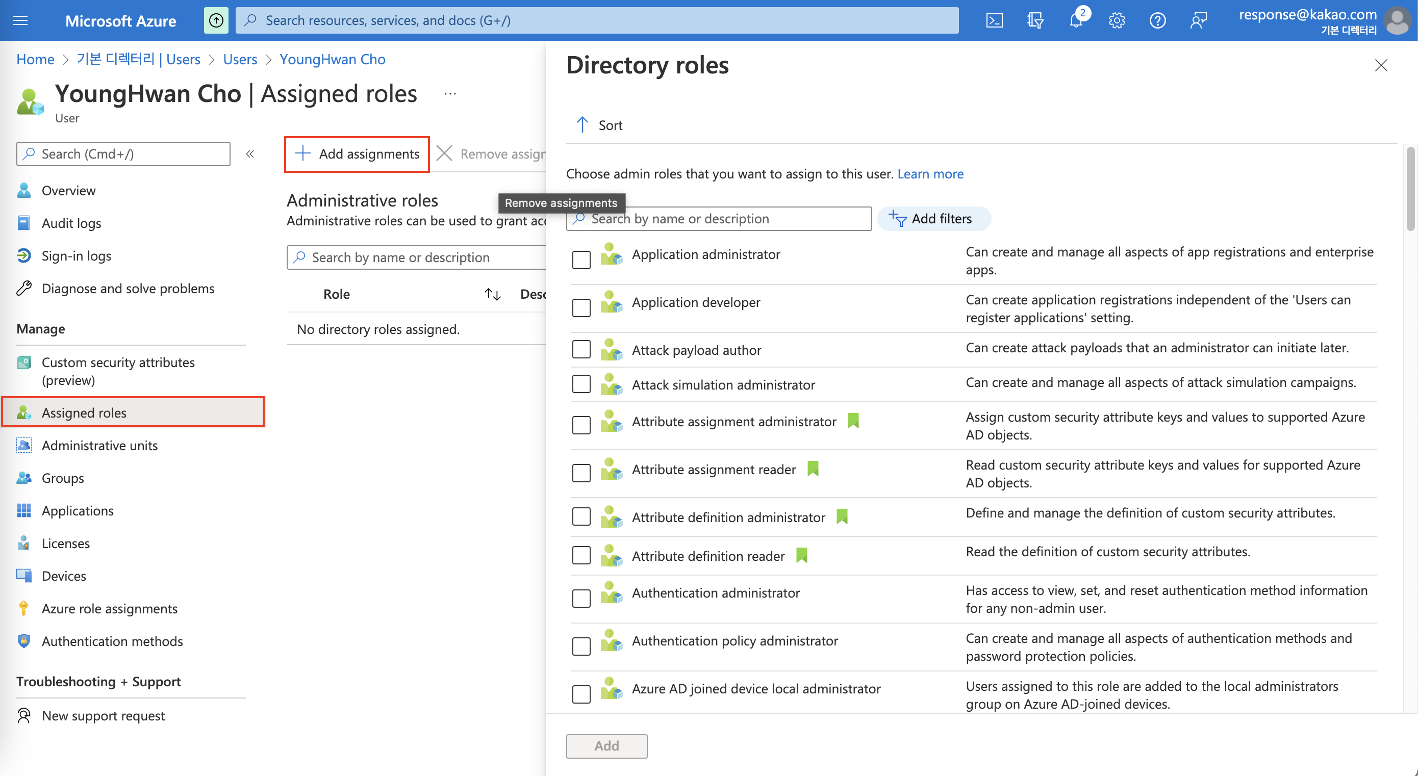
Task: Close the Directory roles panel
Action: tap(1381, 65)
